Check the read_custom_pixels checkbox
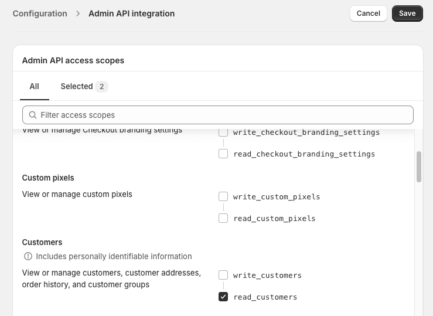 [x=223, y=218]
